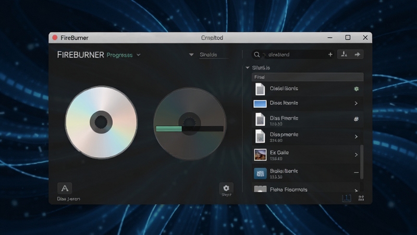Click the right arrow toolbar icon
The image size is (417, 235).
tap(357, 54)
